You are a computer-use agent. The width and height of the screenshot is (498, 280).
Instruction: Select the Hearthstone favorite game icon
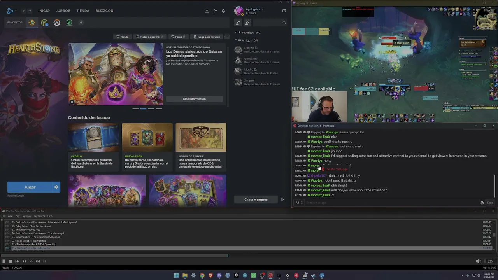pyautogui.click(x=32, y=23)
